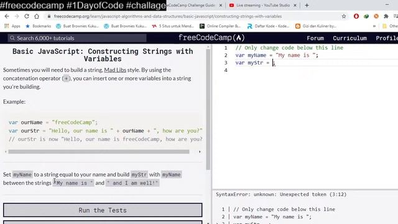This screenshot has height=224, width=398.
Task: Place cursor on editor line 3 myStr
Action: point(256,62)
